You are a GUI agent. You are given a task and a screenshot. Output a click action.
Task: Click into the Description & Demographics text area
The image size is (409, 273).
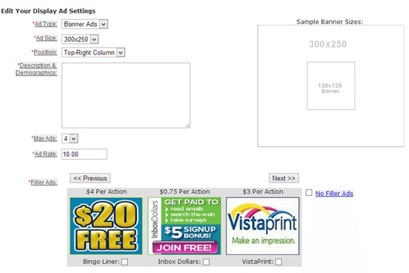pyautogui.click(x=126, y=96)
